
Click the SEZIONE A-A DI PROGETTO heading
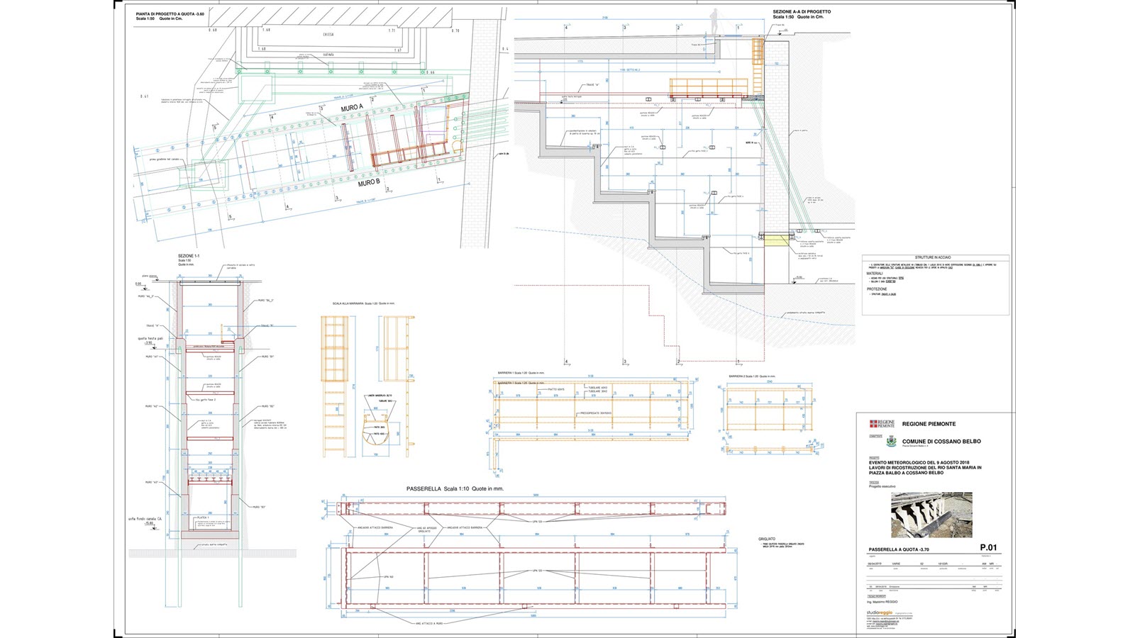coord(802,12)
